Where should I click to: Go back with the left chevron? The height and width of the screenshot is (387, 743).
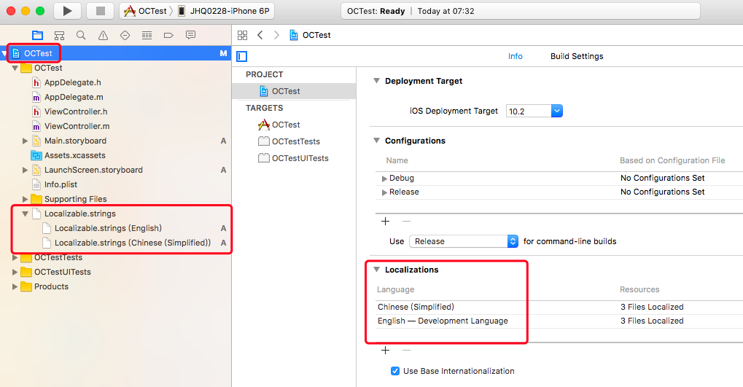click(260, 35)
